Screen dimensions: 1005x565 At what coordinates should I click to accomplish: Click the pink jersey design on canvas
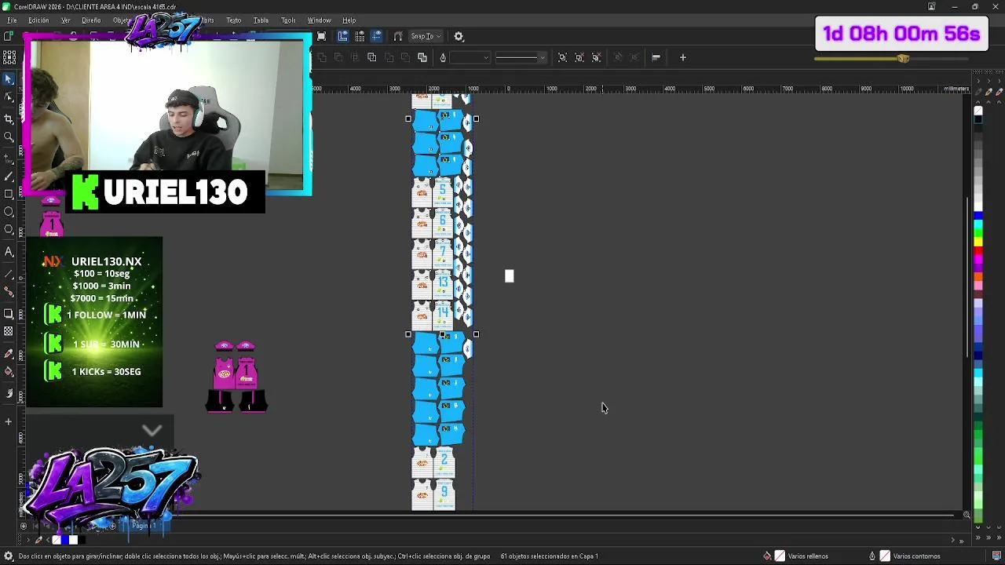(x=236, y=377)
